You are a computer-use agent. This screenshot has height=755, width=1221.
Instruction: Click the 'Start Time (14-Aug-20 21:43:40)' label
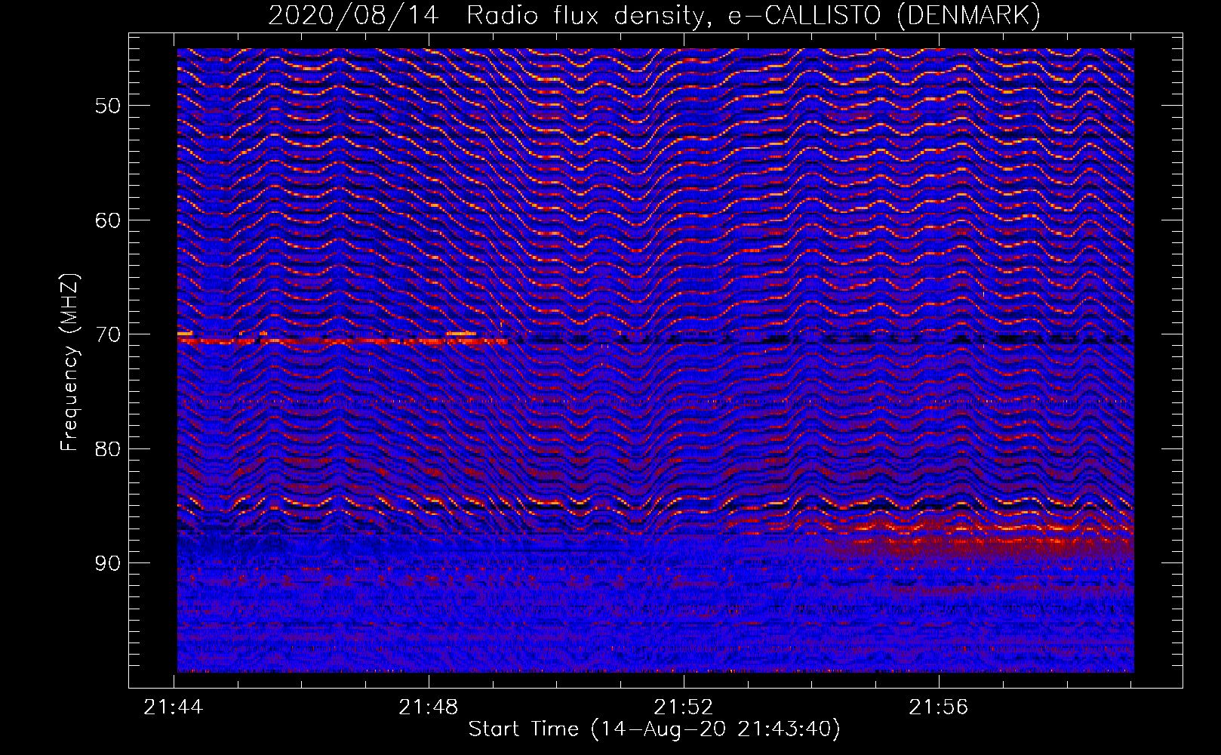pyautogui.click(x=654, y=729)
